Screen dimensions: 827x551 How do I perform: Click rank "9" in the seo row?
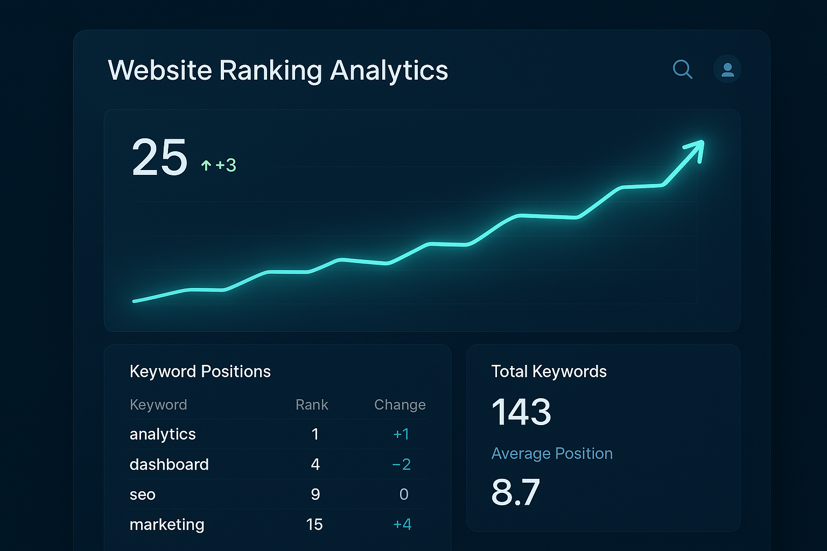click(x=316, y=495)
